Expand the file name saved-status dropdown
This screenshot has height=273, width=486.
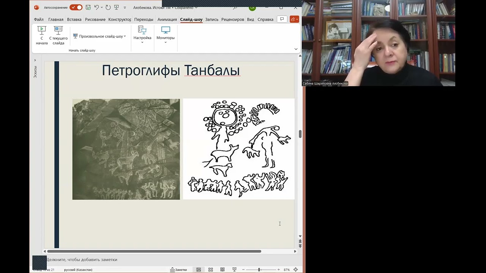(x=197, y=8)
